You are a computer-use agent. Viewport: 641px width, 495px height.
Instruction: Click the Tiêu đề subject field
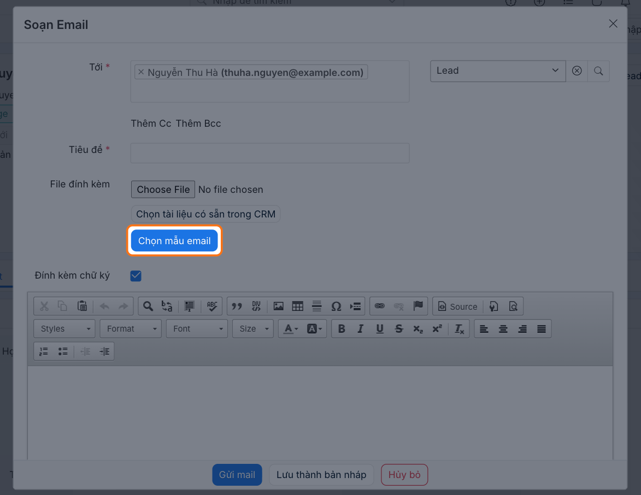point(270,153)
